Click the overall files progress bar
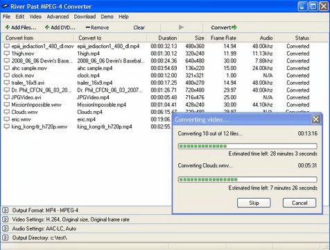 click(x=247, y=146)
